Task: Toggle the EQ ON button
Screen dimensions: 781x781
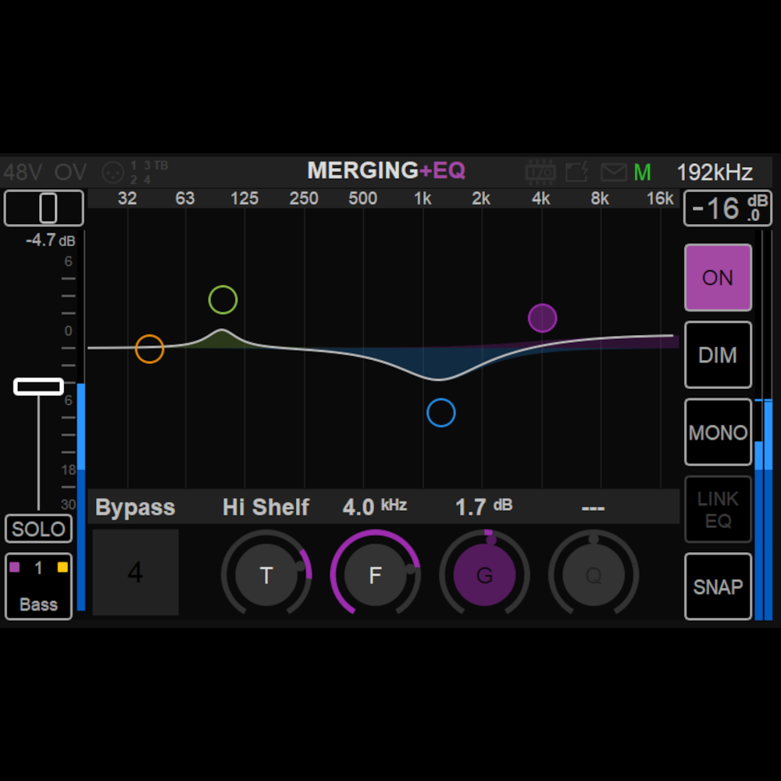Action: point(718,277)
